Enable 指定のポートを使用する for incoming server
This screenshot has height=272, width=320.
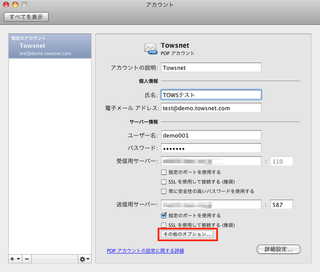[164, 172]
